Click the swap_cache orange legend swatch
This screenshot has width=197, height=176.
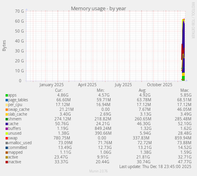[7, 110]
